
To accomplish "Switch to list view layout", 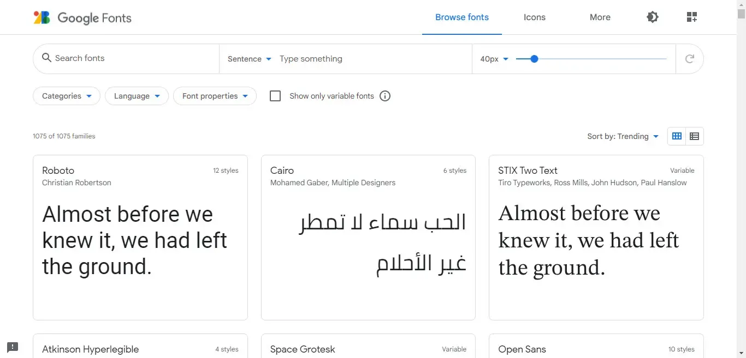I will pyautogui.click(x=695, y=136).
